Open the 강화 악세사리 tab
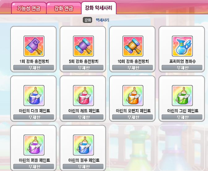The image size is (208, 171). click(x=99, y=8)
